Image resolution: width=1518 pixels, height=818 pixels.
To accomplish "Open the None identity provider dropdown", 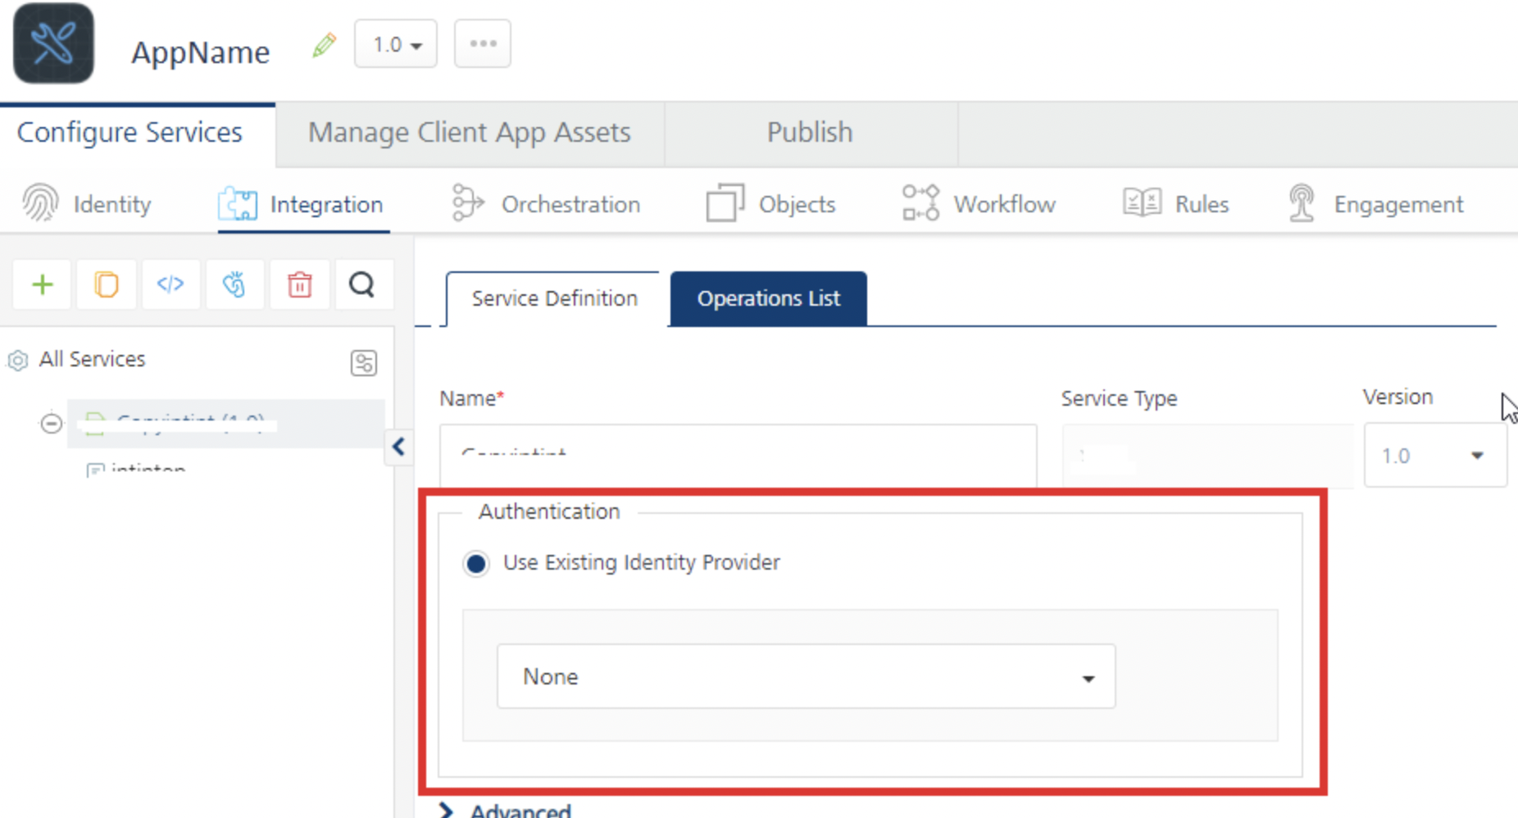I will point(806,677).
